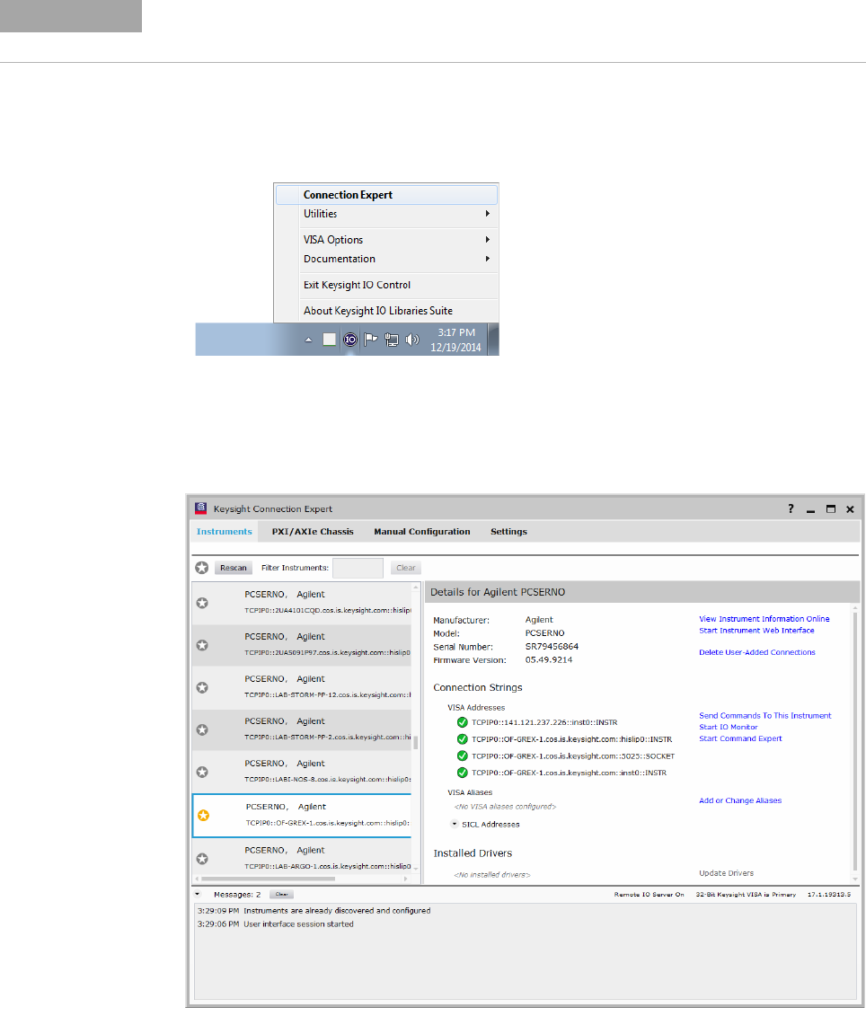Screen dimensions: 866x1034
Task: Toggle favorite star for LAB-STORM-PP-2 instrument
Action: (x=202, y=729)
